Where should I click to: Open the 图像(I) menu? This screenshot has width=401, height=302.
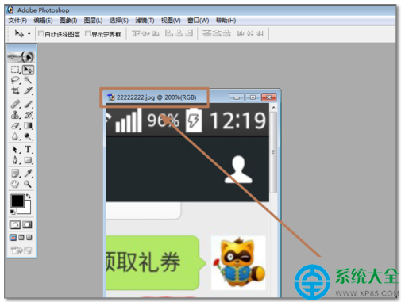click(x=68, y=21)
